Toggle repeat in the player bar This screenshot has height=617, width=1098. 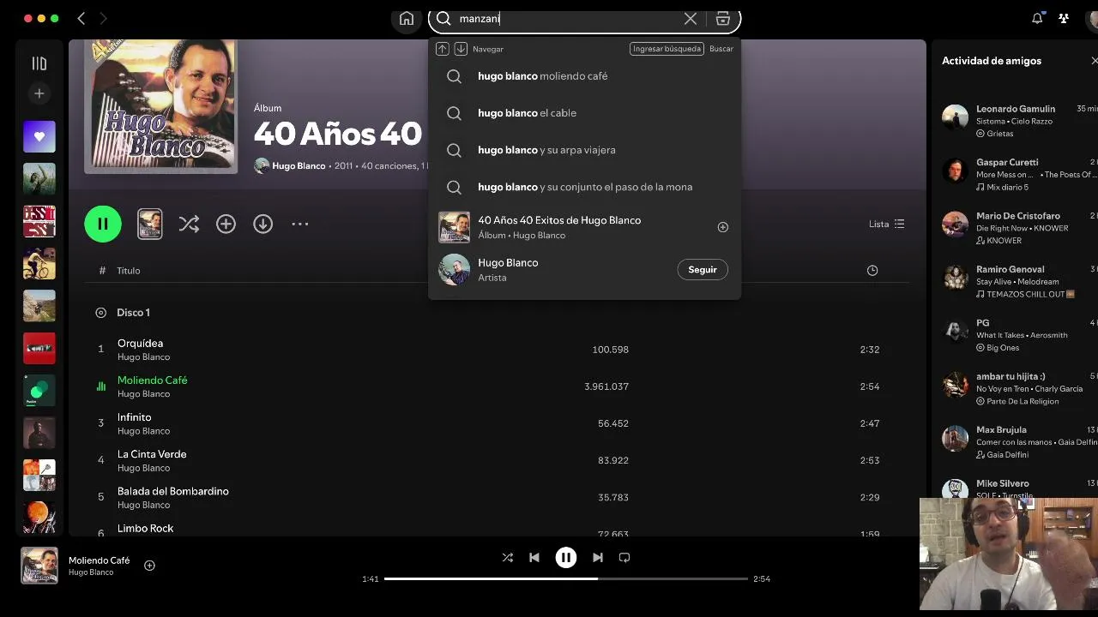(x=624, y=557)
